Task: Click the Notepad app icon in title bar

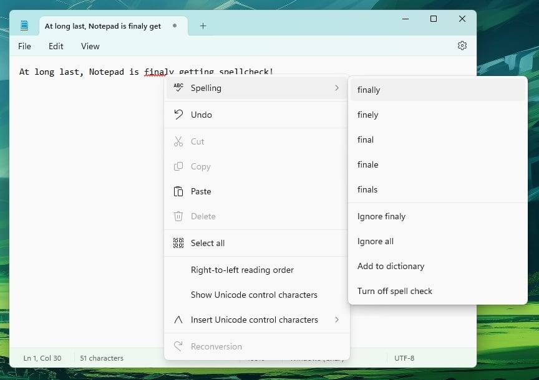Action: coord(24,26)
